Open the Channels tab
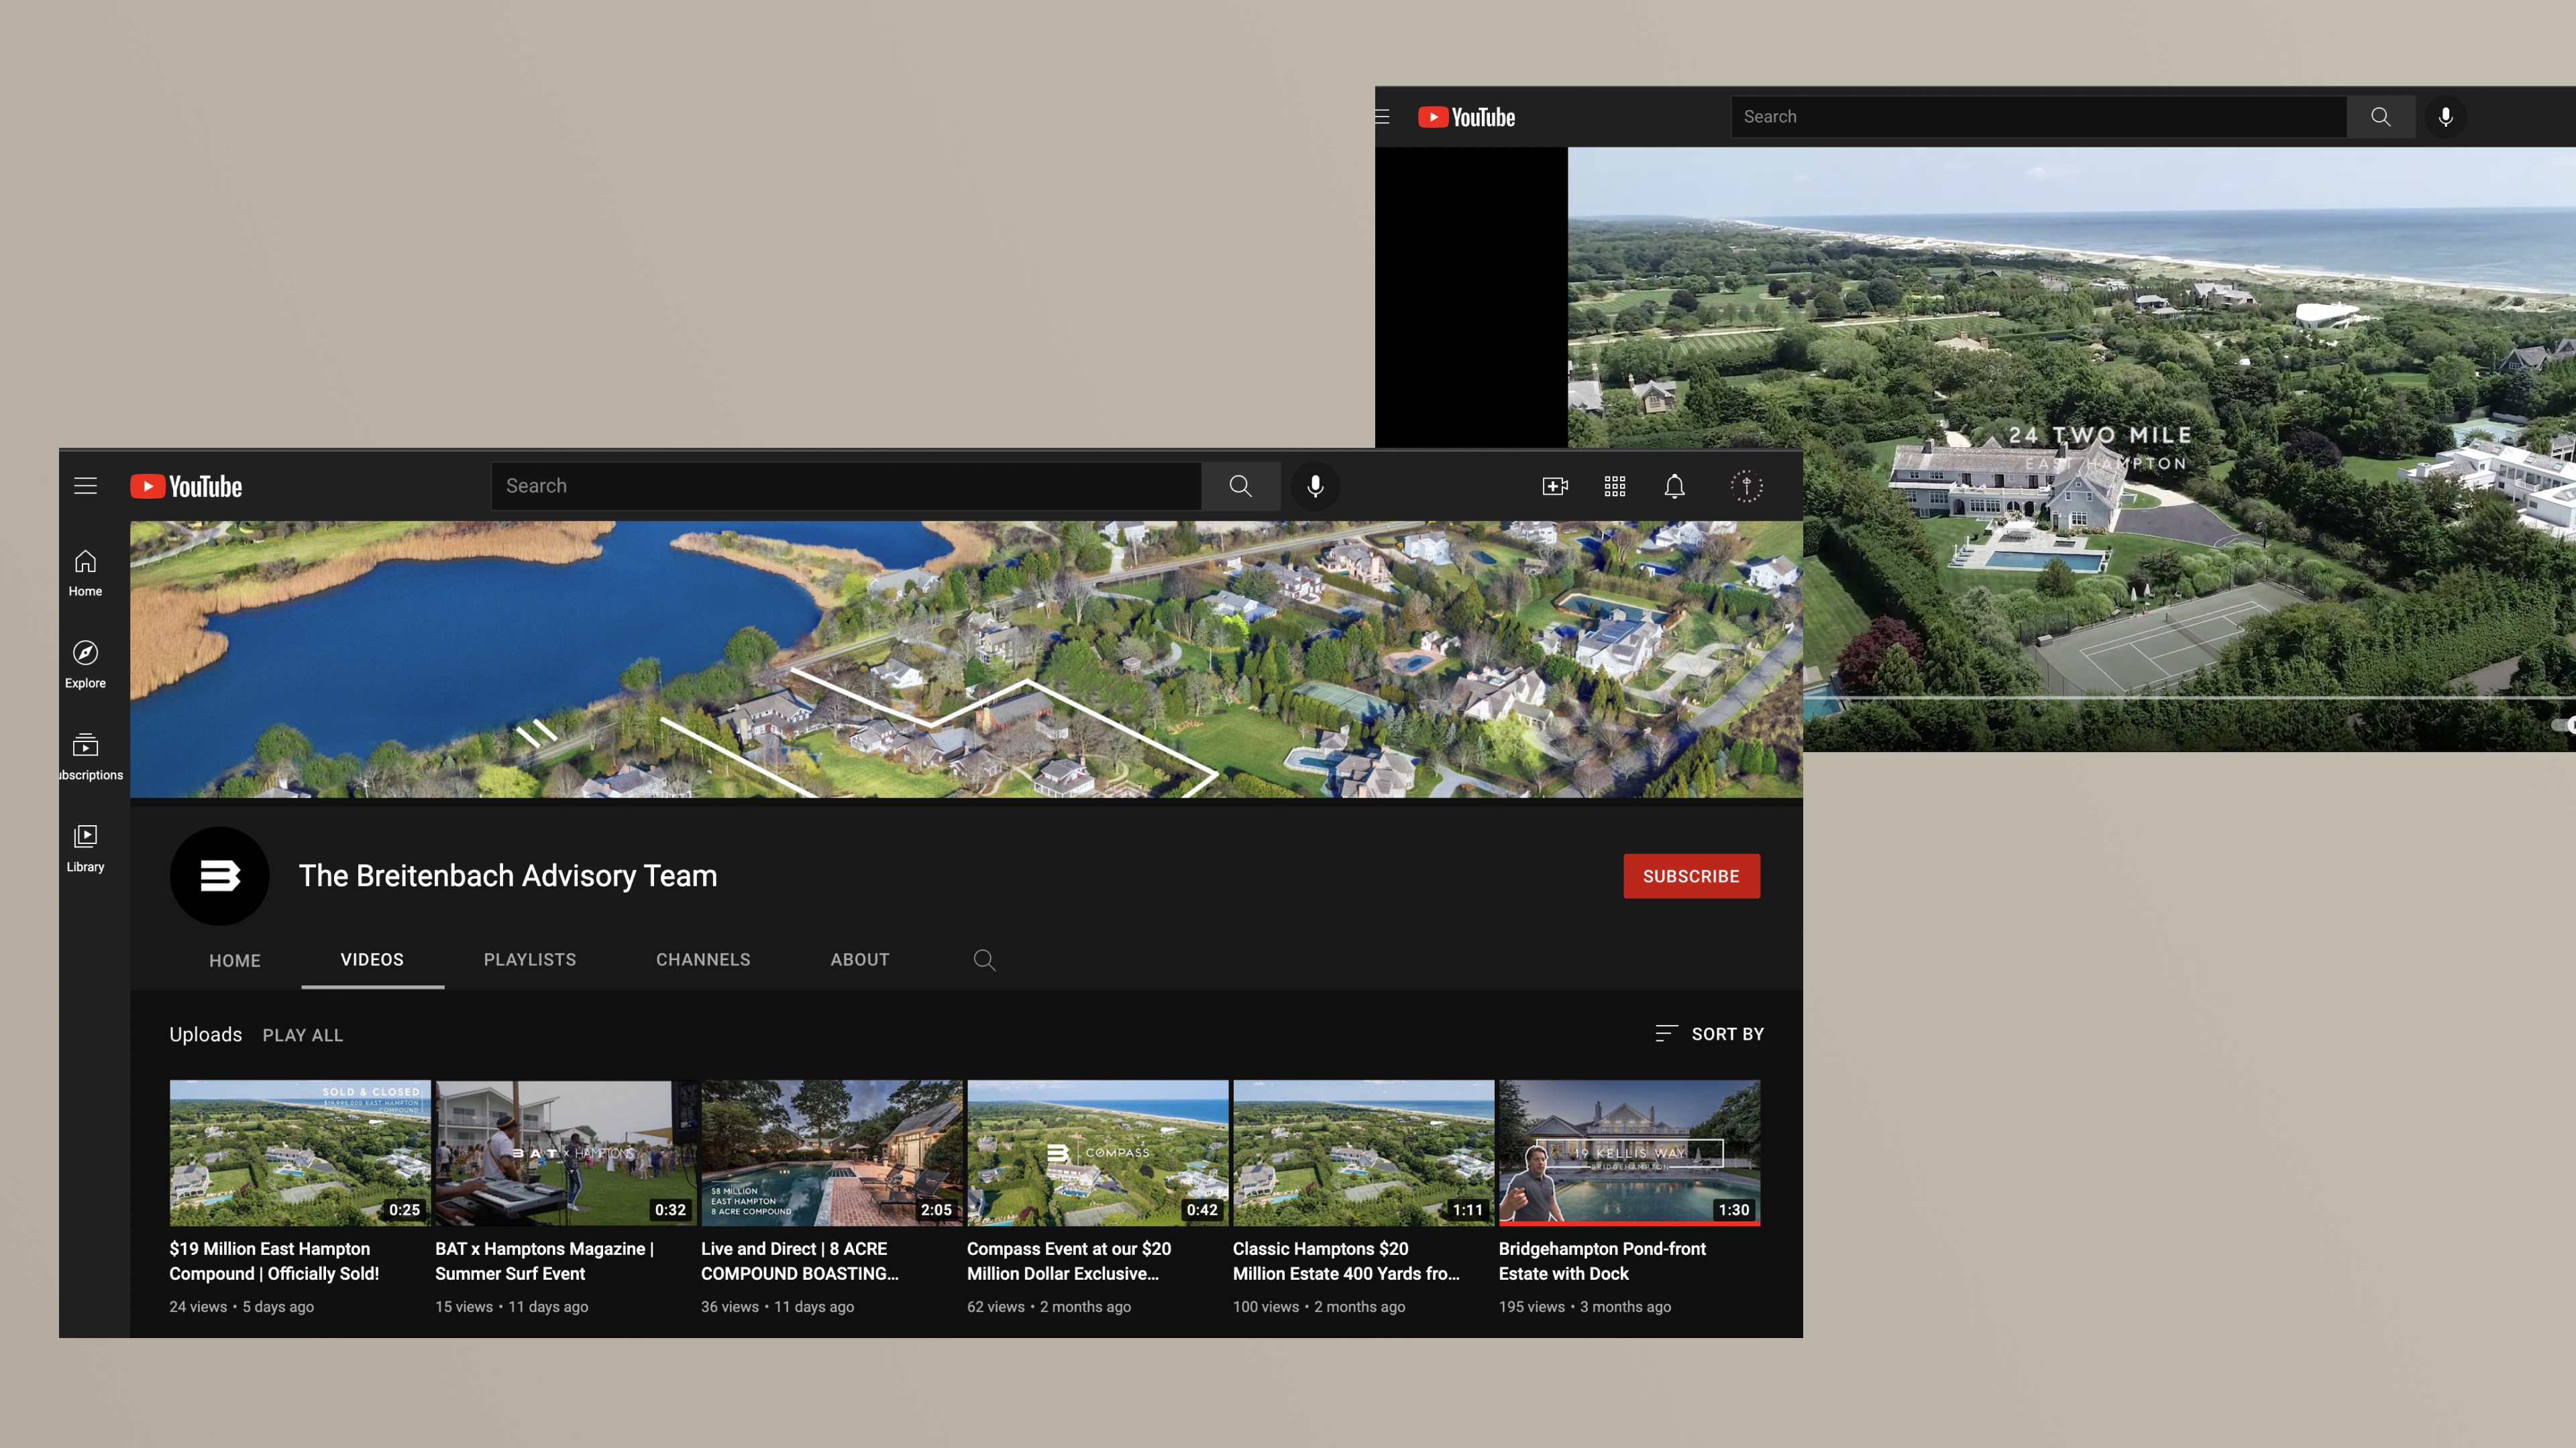The height and width of the screenshot is (1448, 2576). 703,959
